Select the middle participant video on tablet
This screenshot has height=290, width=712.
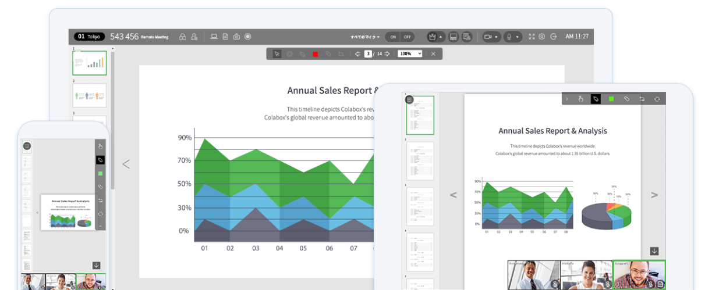pyautogui.click(x=586, y=275)
